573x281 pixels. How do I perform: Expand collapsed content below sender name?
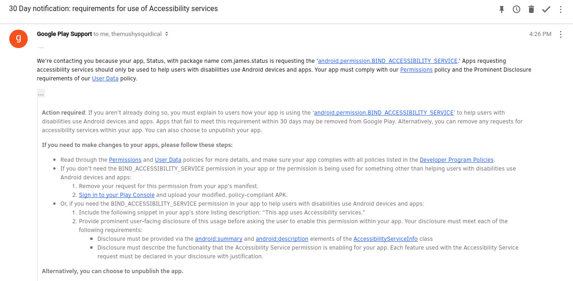point(41,47)
